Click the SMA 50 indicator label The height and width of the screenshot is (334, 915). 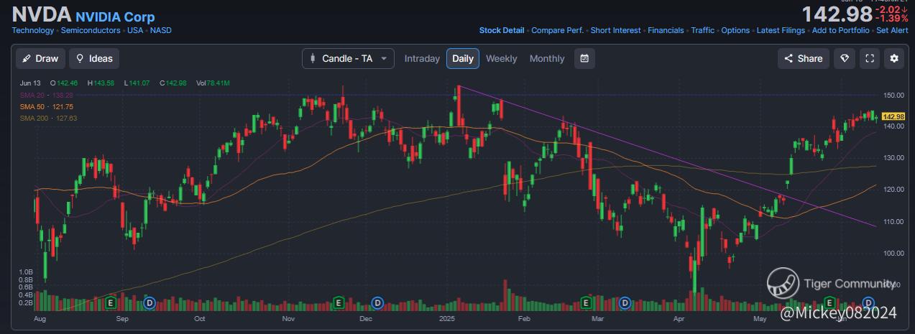pyautogui.click(x=47, y=106)
